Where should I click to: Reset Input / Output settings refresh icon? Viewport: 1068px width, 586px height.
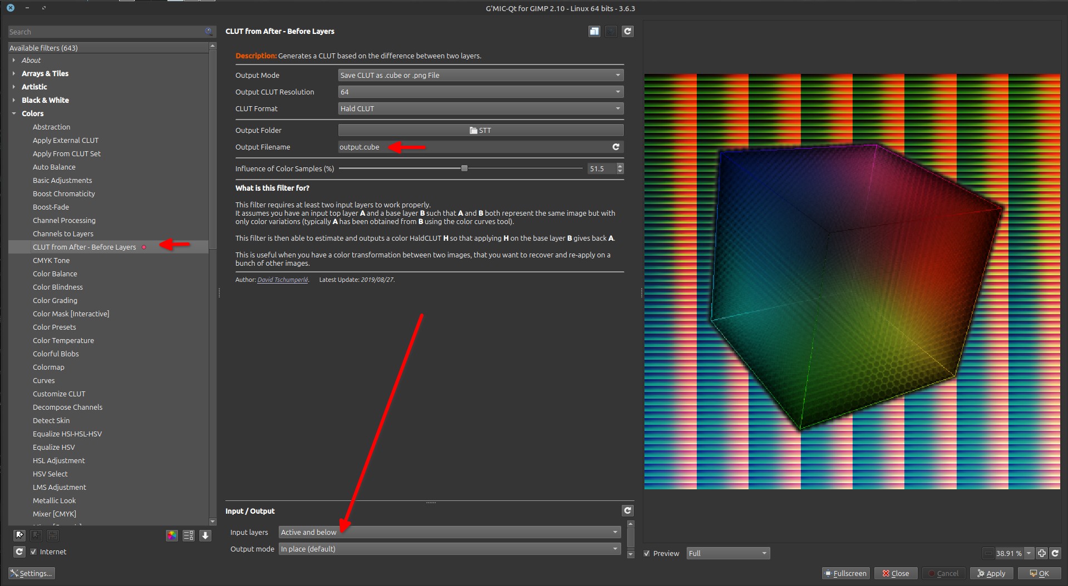[x=627, y=511]
